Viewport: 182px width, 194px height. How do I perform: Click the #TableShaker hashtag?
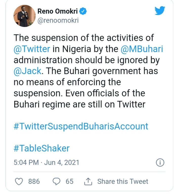(x=41, y=148)
